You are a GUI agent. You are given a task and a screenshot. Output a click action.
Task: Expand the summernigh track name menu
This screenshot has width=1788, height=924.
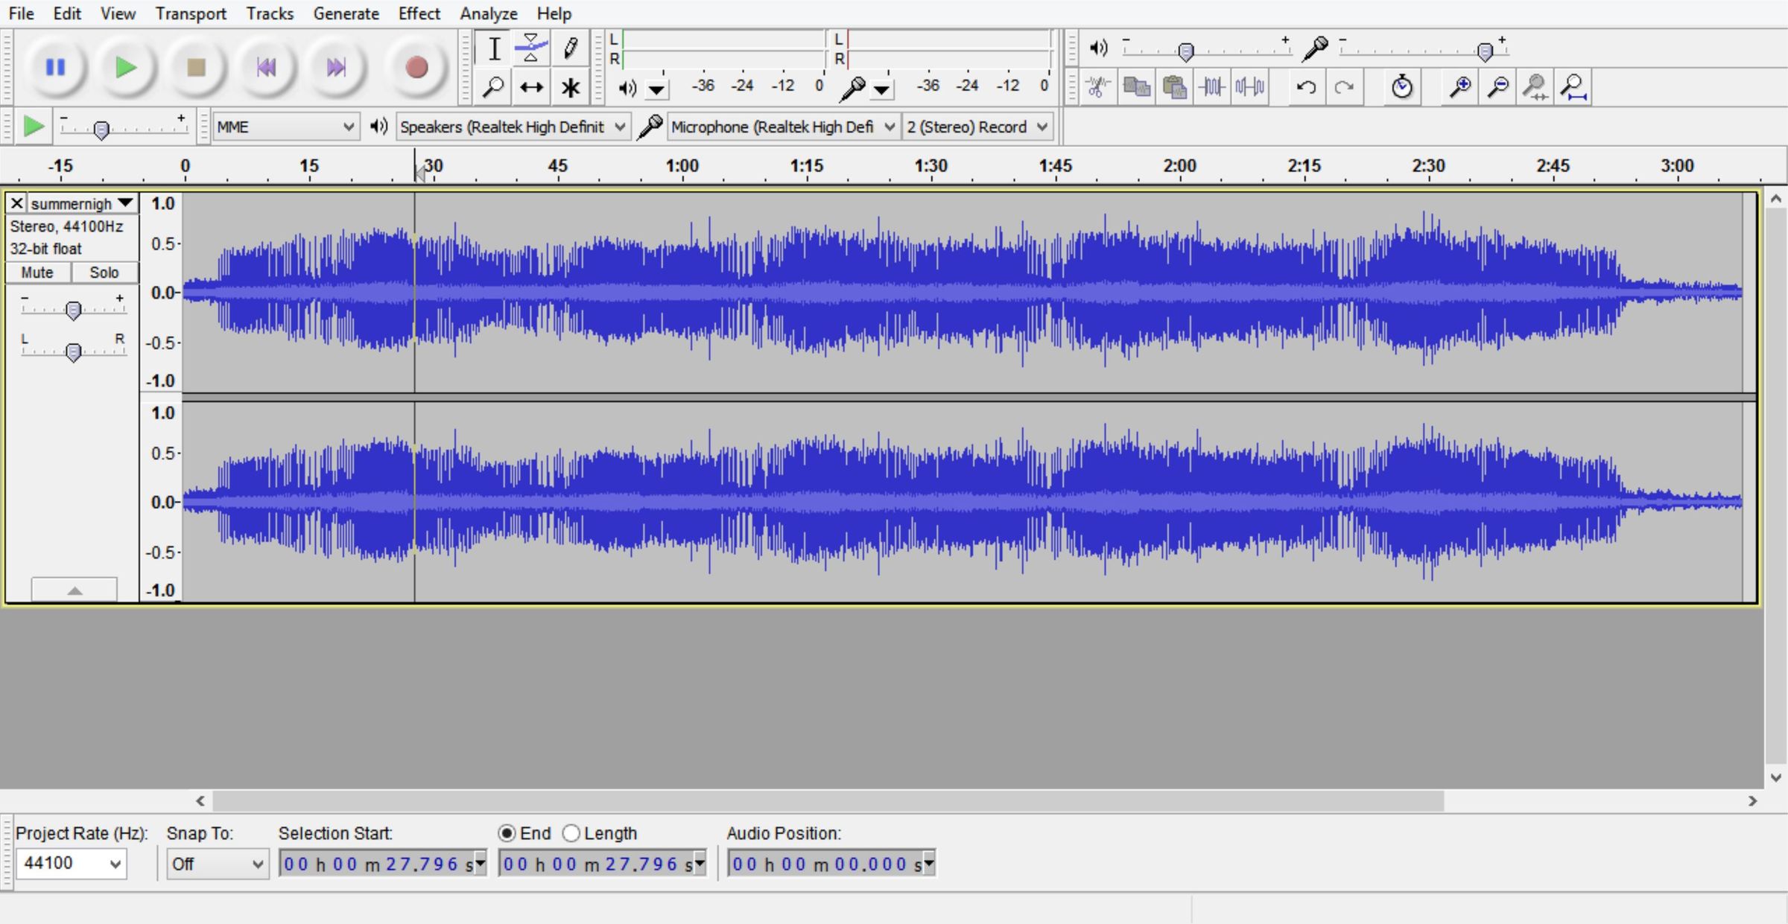pos(125,203)
